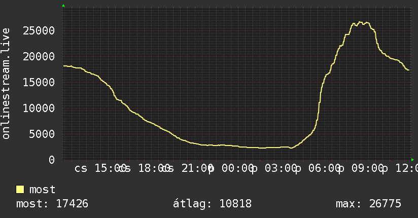Screen dimensions: 418x218
Task: Select the 'max: 26775' value text
Action: pos(368,204)
